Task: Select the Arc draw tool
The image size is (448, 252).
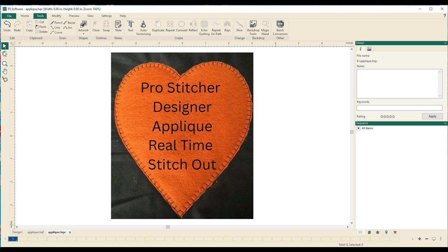Action: [x=68, y=28]
